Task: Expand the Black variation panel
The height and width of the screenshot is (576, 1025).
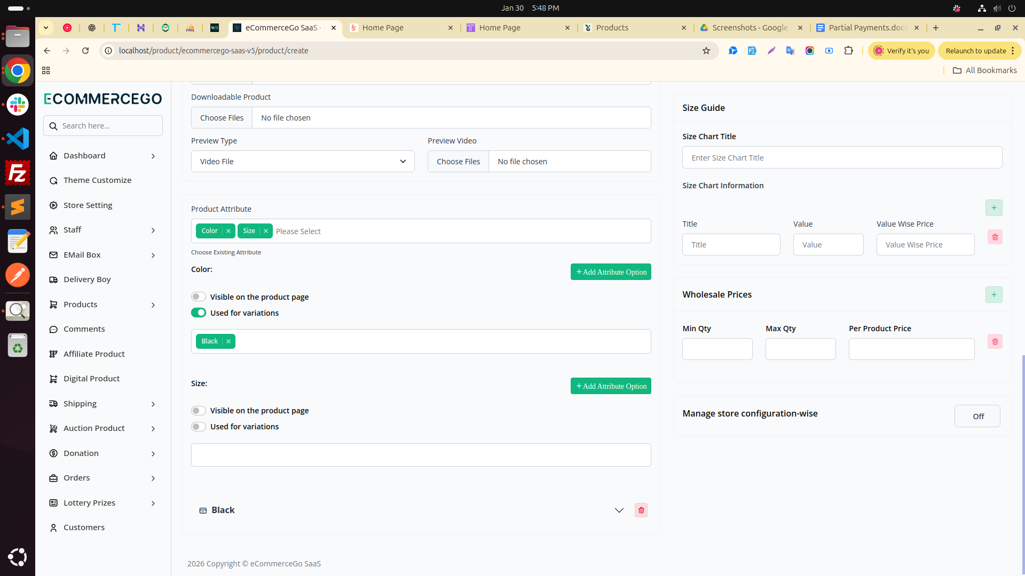Action: (x=619, y=510)
